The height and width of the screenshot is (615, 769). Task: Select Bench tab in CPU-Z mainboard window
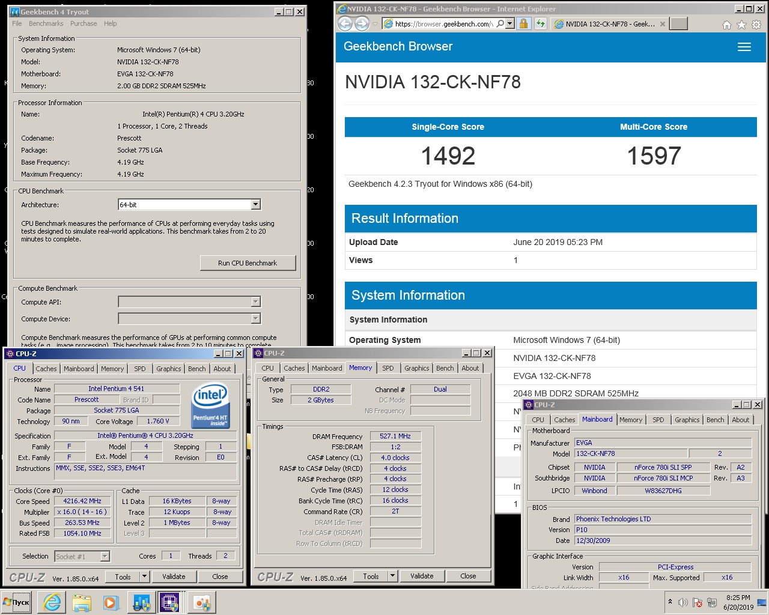pos(715,420)
